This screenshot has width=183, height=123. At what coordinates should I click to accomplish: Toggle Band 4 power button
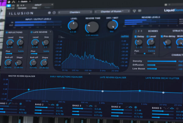(x=135, y=107)
